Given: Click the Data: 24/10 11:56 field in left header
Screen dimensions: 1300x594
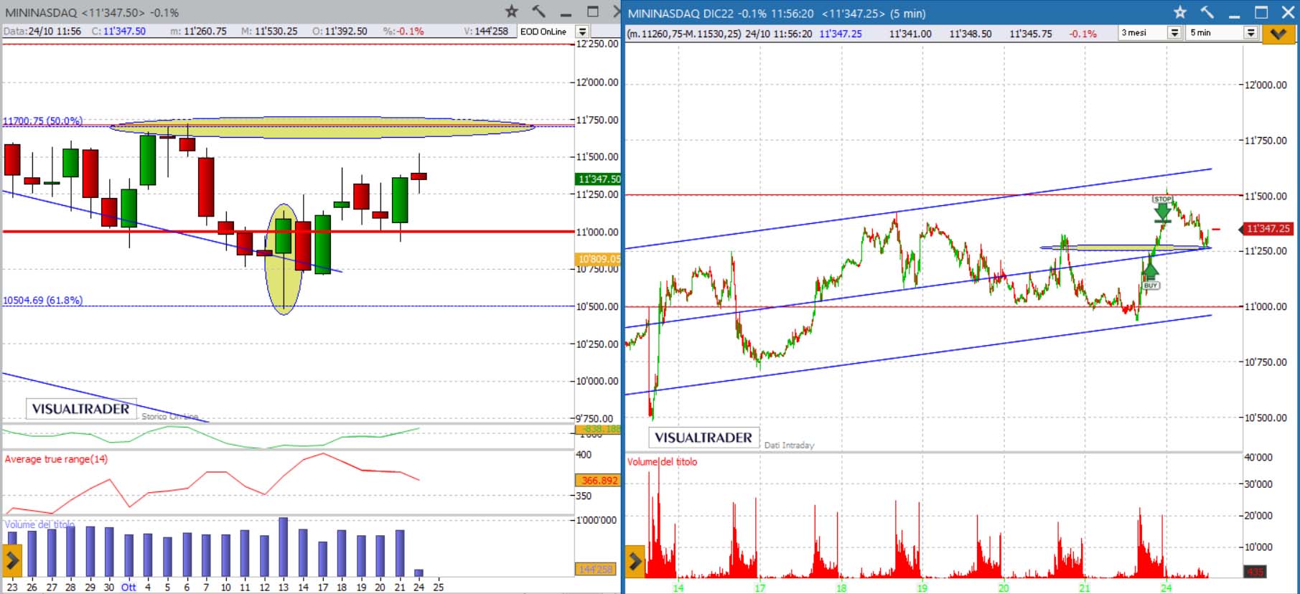Looking at the screenshot, I should (x=42, y=32).
